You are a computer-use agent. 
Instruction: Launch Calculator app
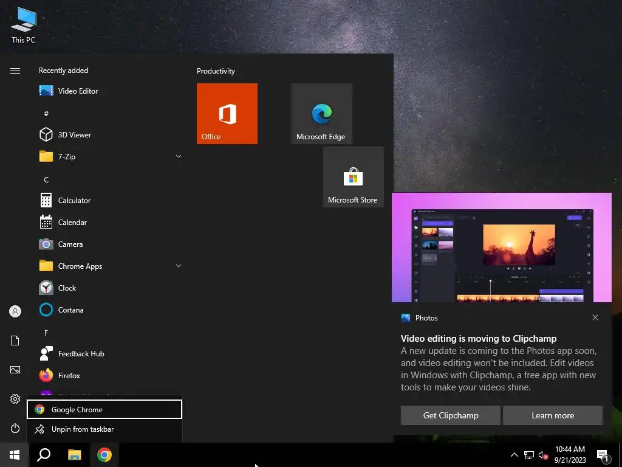[111, 201]
